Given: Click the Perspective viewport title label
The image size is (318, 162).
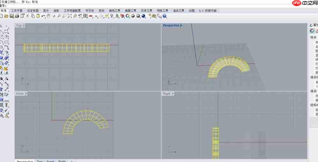Looking at the screenshot, I should pos(171,25).
